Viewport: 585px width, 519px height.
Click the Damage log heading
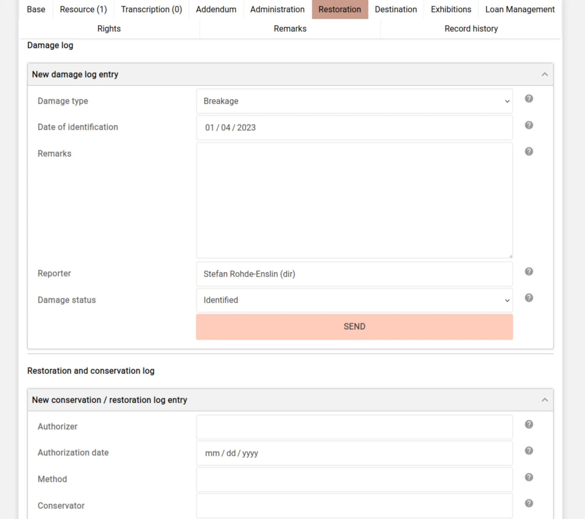click(50, 45)
